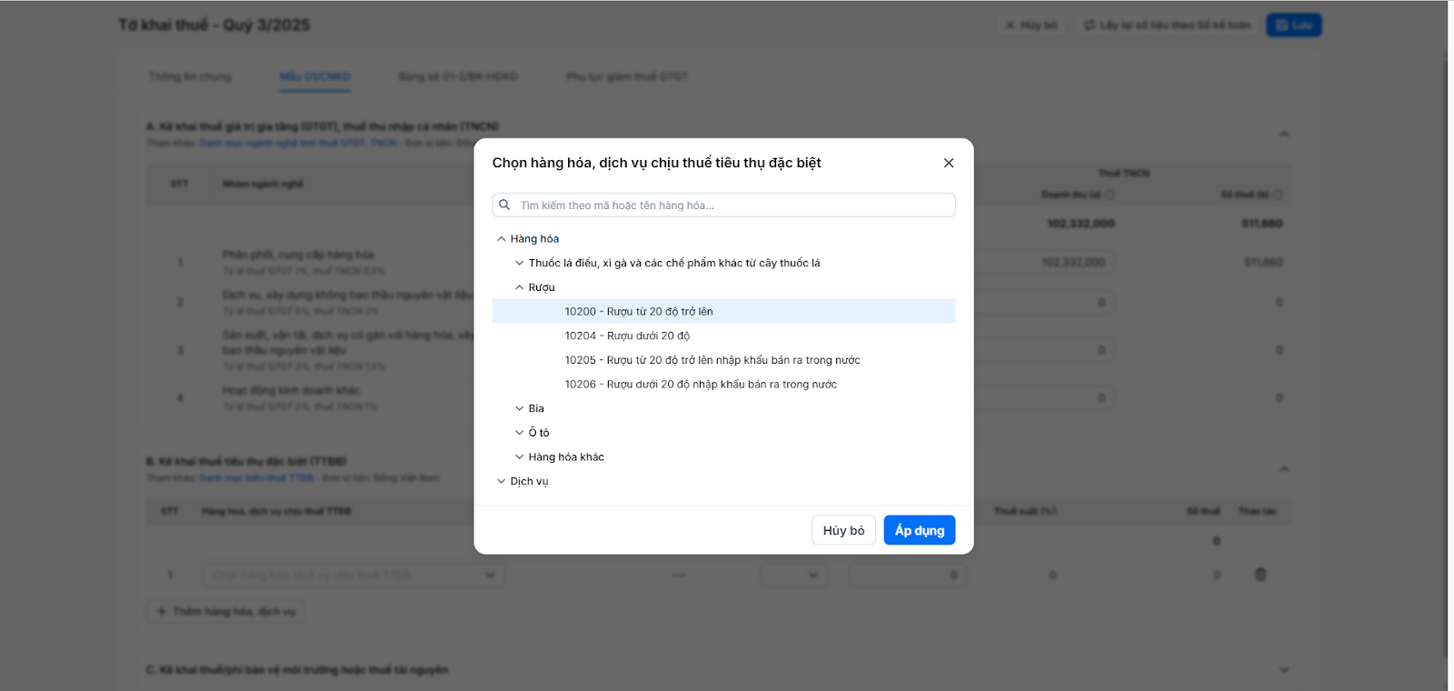Click the search magnifier icon
The image size is (1454, 691).
504,205
